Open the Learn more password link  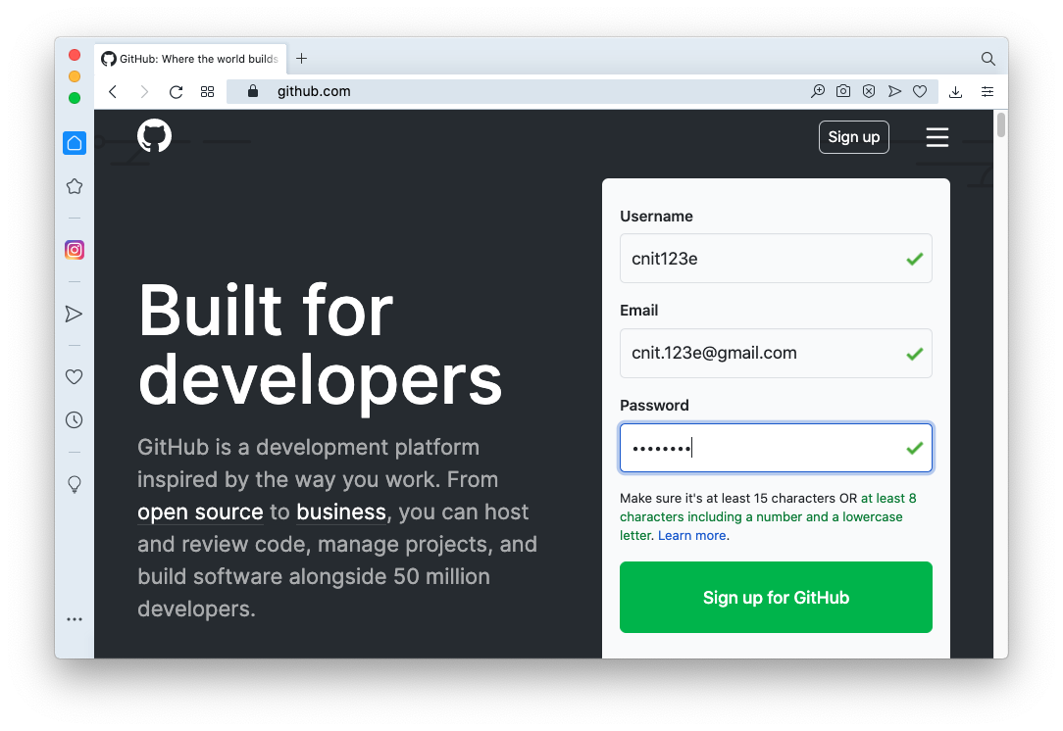pyautogui.click(x=691, y=535)
